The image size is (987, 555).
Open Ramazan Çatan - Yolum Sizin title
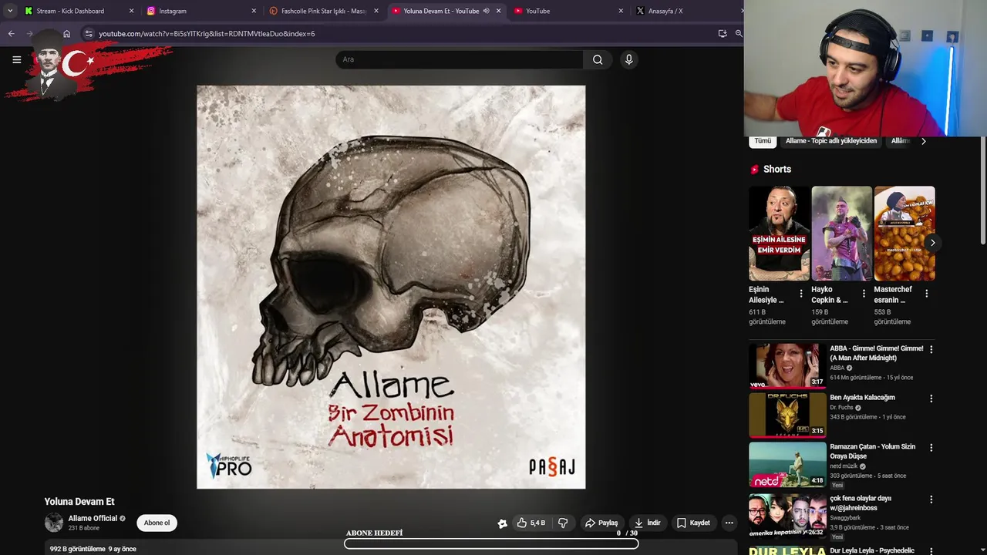pos(873,451)
